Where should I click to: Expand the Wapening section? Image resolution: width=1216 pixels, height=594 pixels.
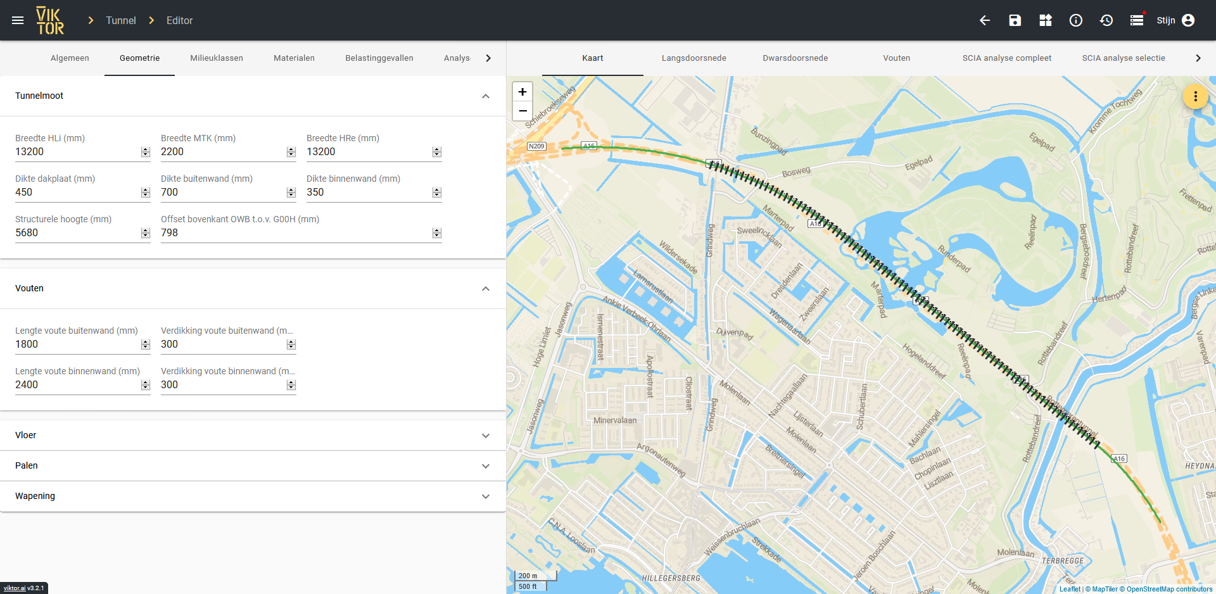point(485,496)
